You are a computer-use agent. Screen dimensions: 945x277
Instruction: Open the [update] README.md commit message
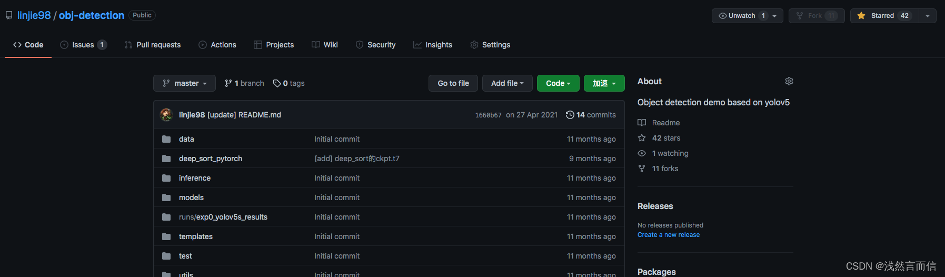tap(244, 115)
